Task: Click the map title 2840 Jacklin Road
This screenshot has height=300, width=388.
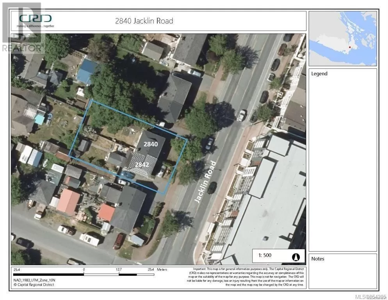Action: (144, 21)
